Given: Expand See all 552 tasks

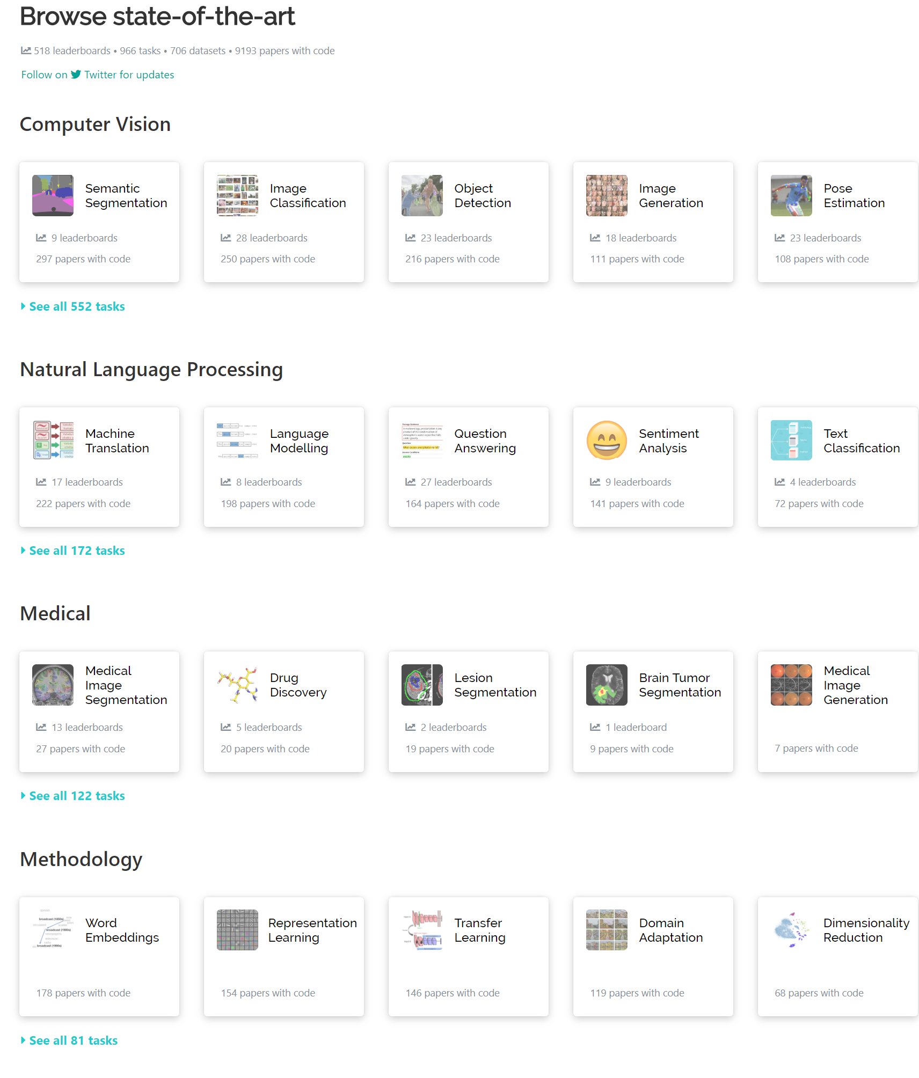Looking at the screenshot, I should coord(73,306).
